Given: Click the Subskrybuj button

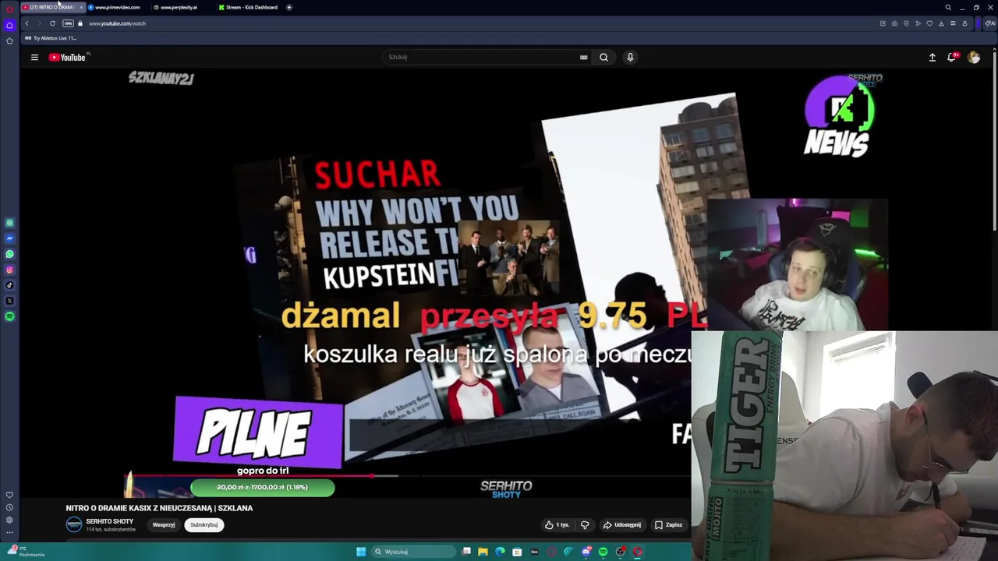Looking at the screenshot, I should (x=204, y=524).
